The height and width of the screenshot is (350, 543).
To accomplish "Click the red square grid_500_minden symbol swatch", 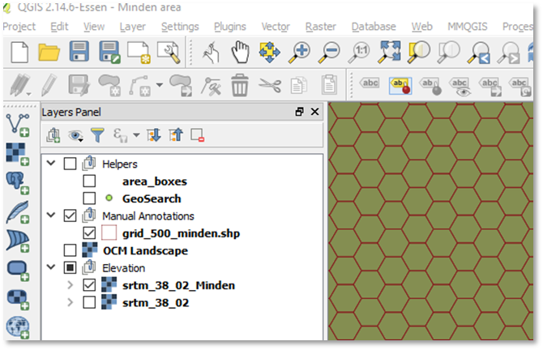I will (109, 233).
